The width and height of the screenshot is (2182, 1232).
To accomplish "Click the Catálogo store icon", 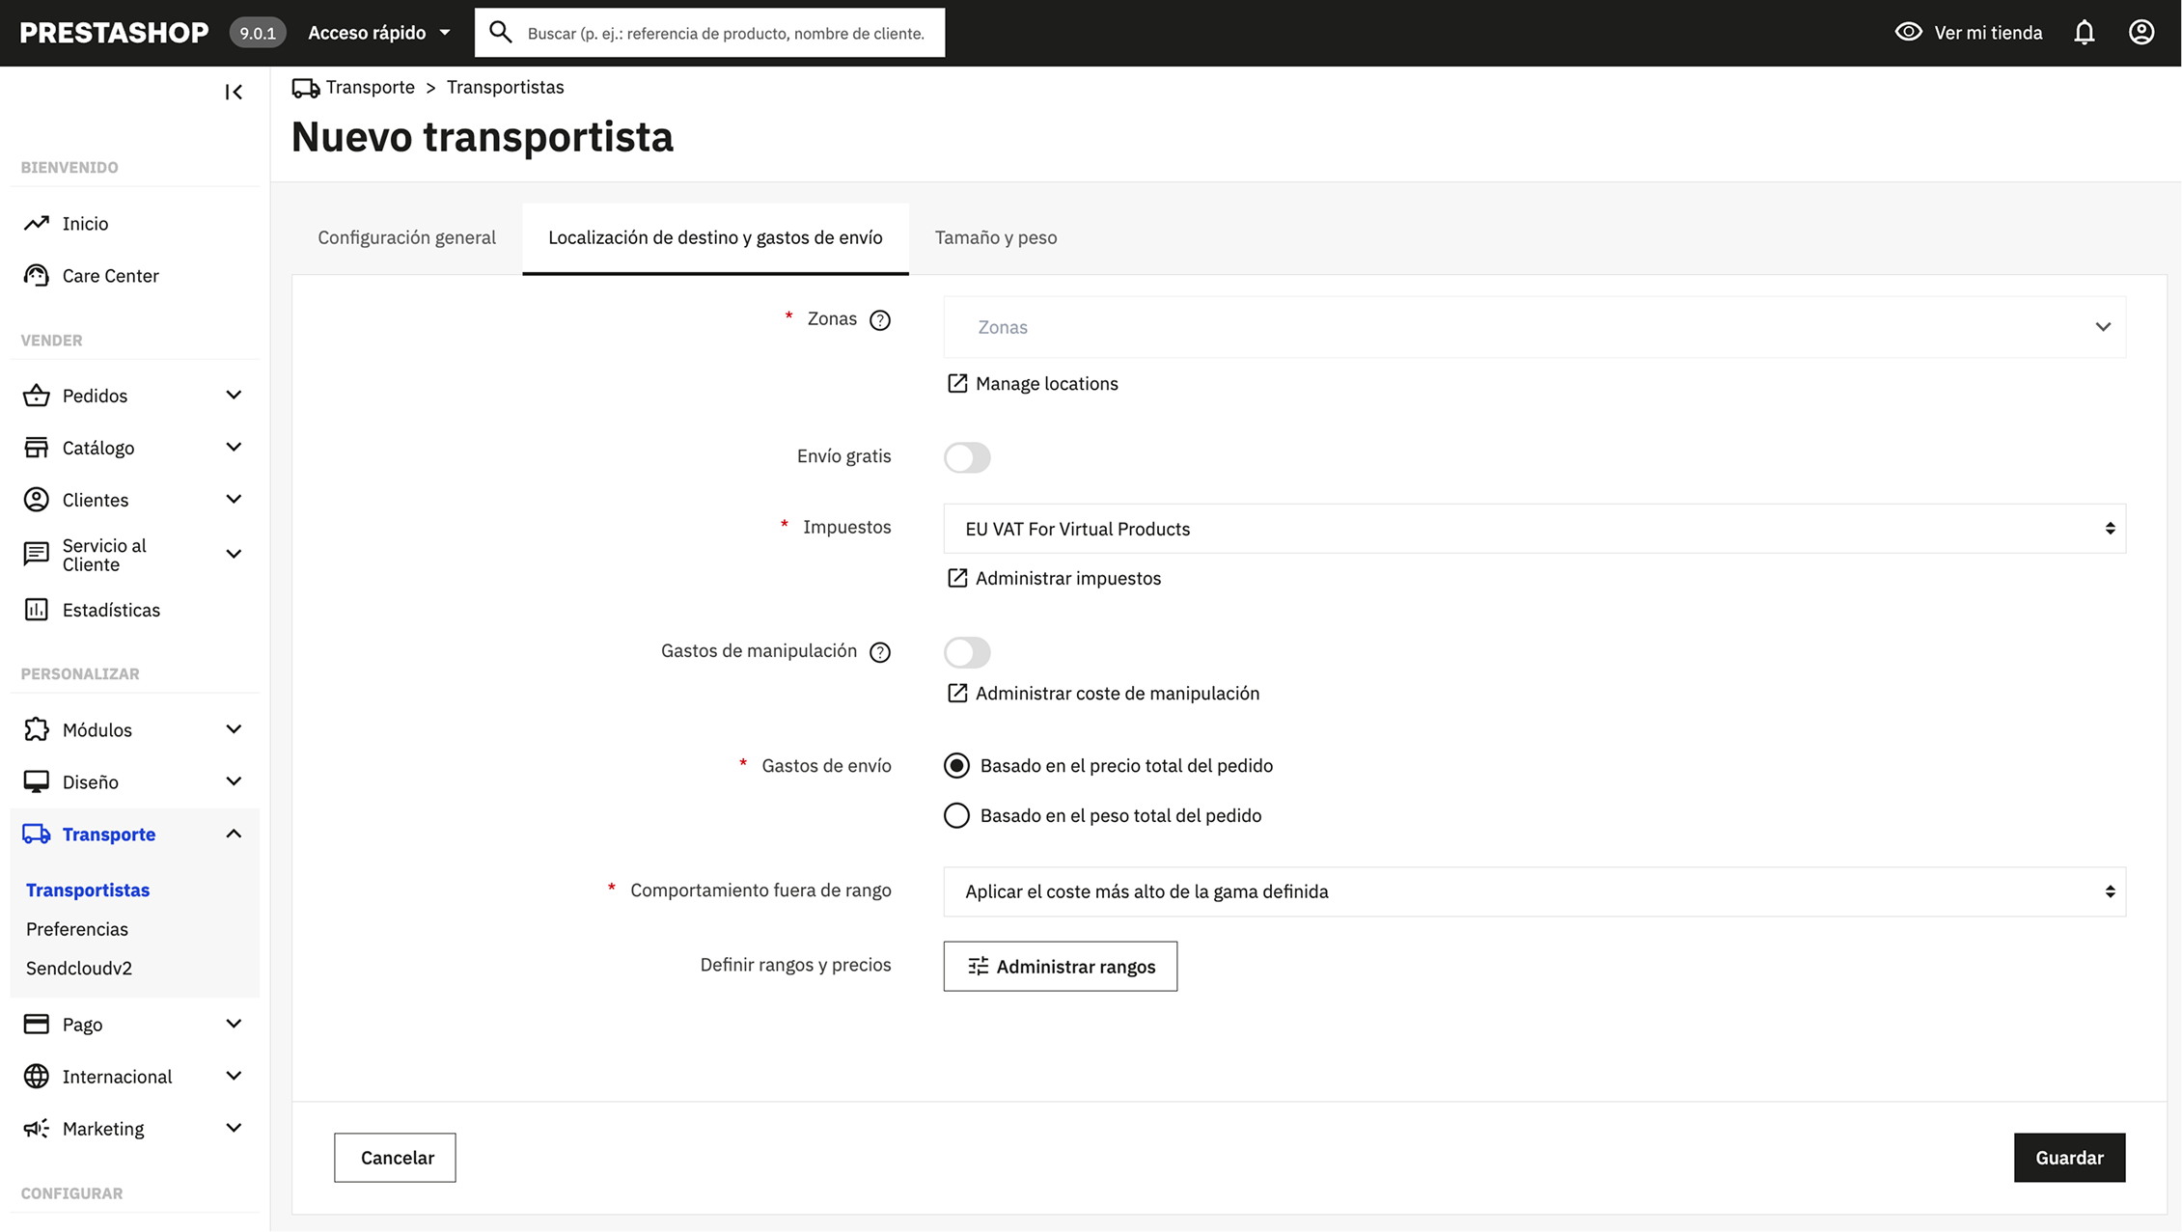I will tap(37, 448).
